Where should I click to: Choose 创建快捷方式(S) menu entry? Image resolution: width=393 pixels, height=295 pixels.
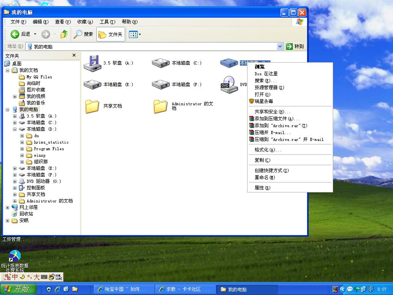pos(290,171)
